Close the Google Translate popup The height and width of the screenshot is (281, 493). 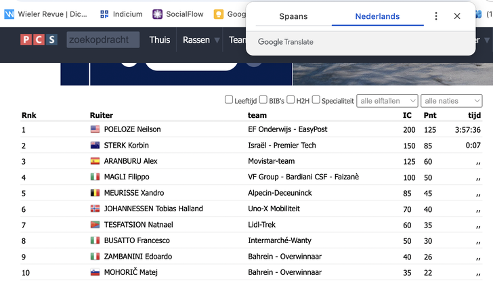[x=457, y=16]
